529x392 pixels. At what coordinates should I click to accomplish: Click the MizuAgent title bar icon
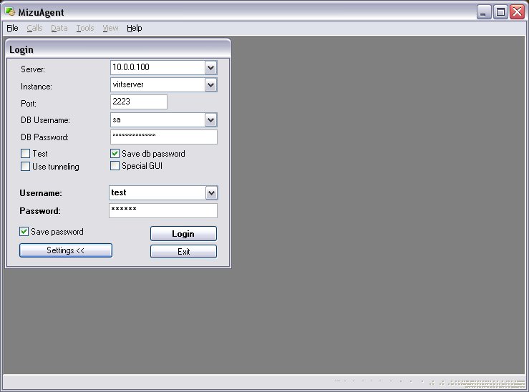click(10, 11)
